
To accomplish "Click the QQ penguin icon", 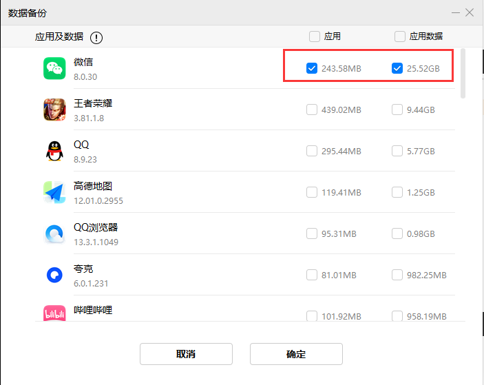I will (x=54, y=151).
